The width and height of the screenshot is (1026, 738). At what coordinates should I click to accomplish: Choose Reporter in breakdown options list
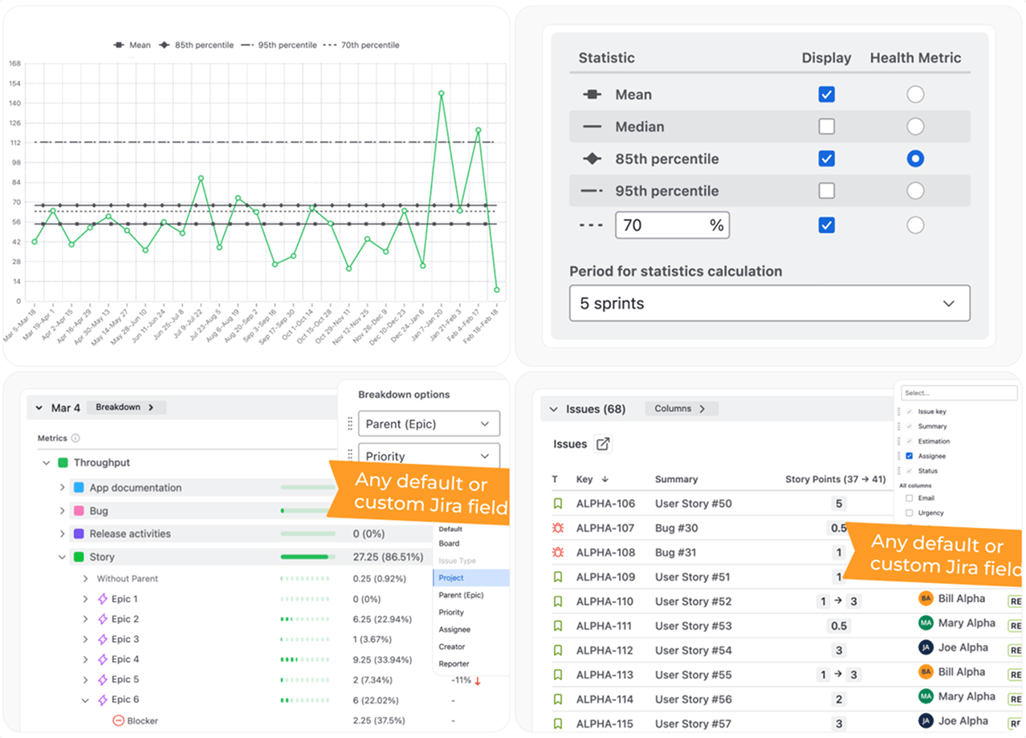pyautogui.click(x=454, y=664)
